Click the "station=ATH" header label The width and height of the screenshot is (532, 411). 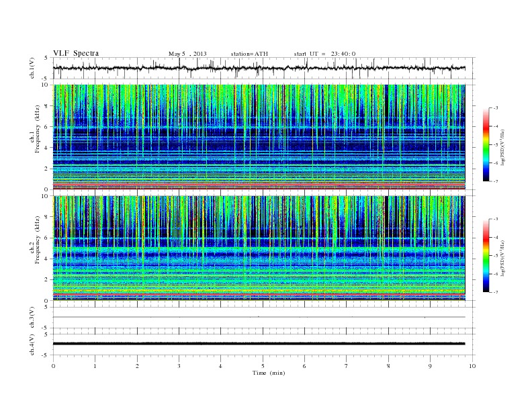249,54
